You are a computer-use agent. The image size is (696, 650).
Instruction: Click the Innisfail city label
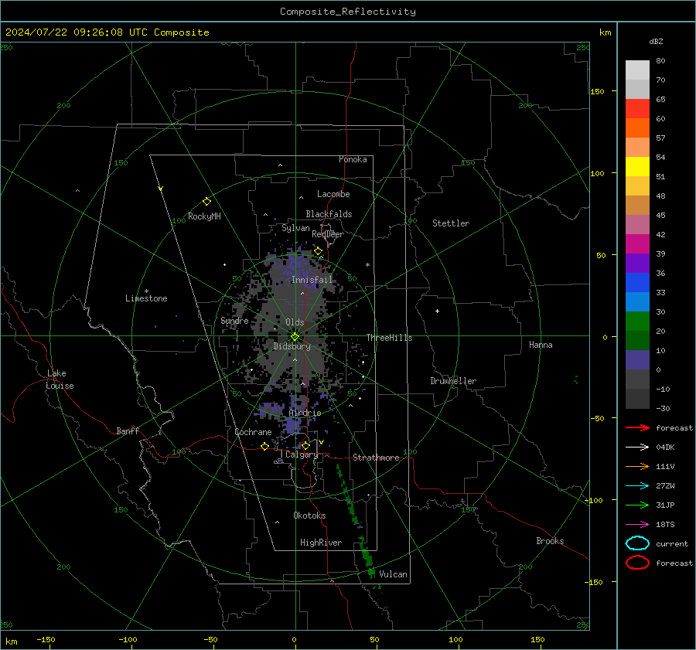(312, 280)
